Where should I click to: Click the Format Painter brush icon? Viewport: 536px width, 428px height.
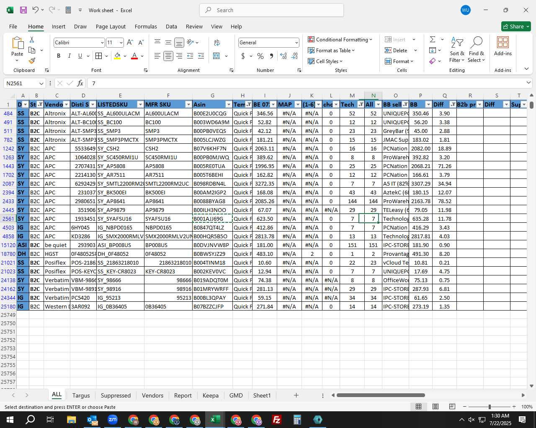pos(32,61)
